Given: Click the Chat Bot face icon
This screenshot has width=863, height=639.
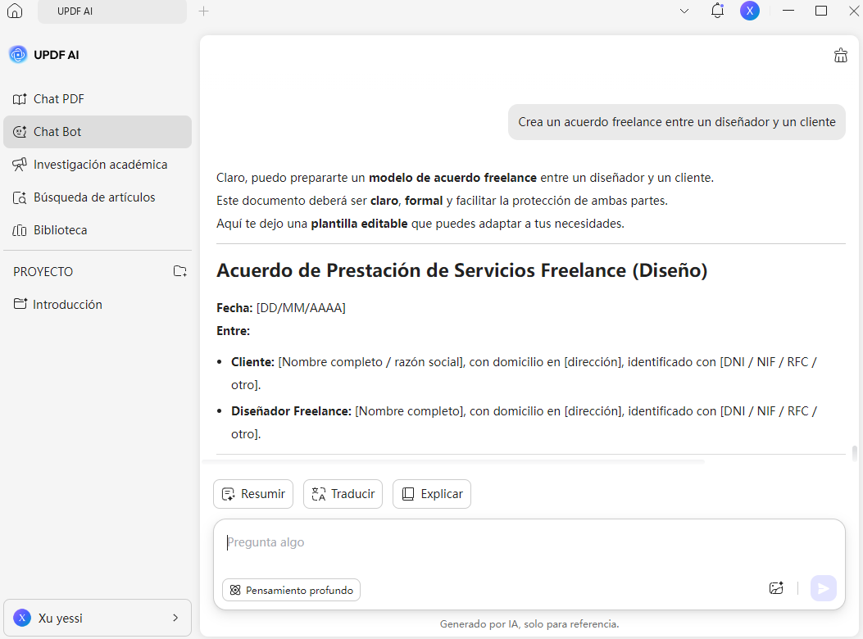Looking at the screenshot, I should (20, 132).
